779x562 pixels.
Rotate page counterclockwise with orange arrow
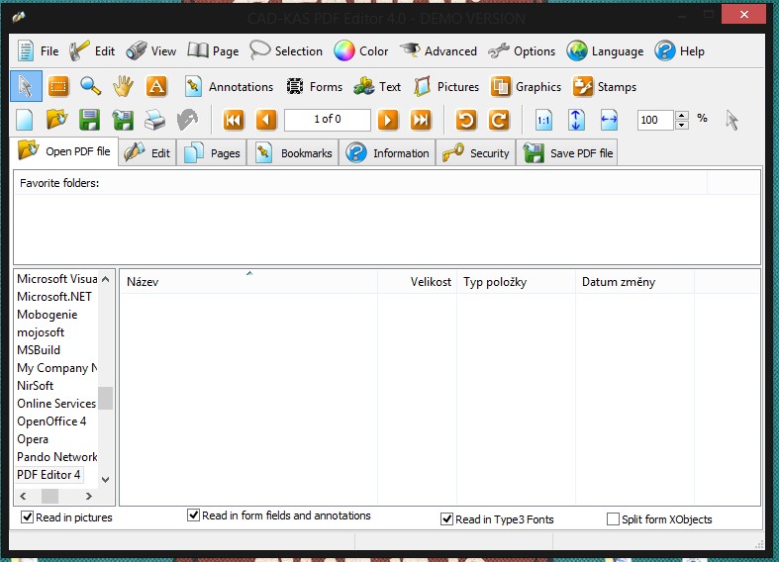coord(466,120)
